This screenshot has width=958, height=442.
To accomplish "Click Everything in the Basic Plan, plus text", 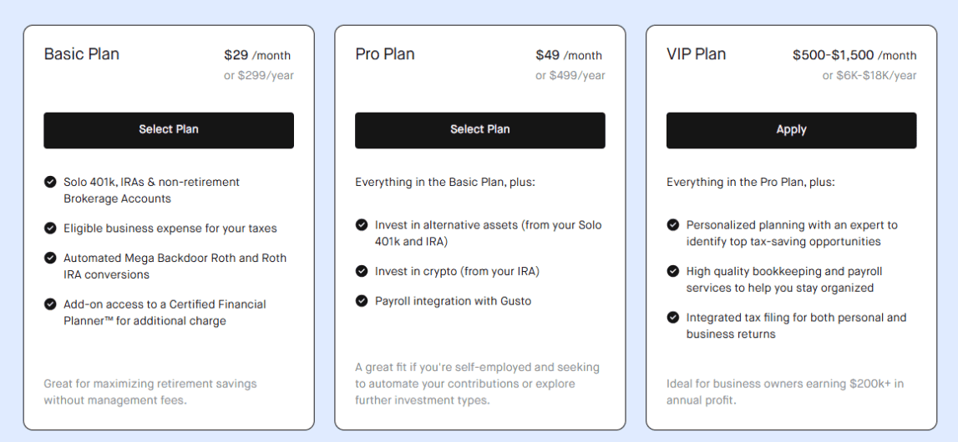I will tap(445, 183).
